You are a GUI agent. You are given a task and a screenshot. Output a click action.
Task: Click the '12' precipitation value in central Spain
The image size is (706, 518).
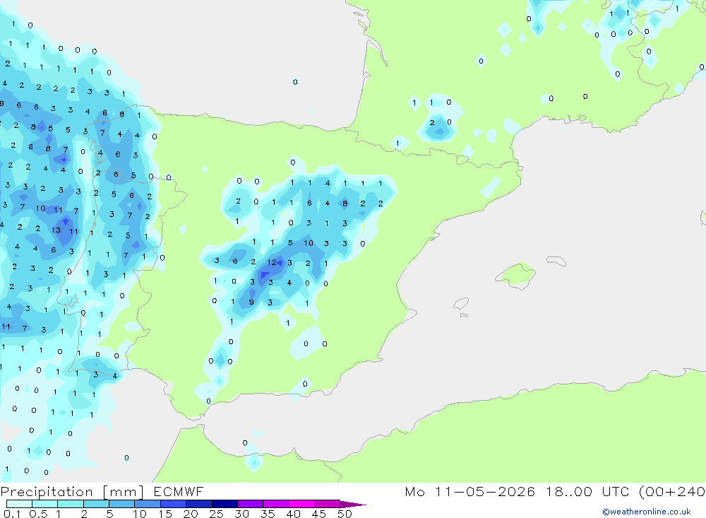click(272, 262)
